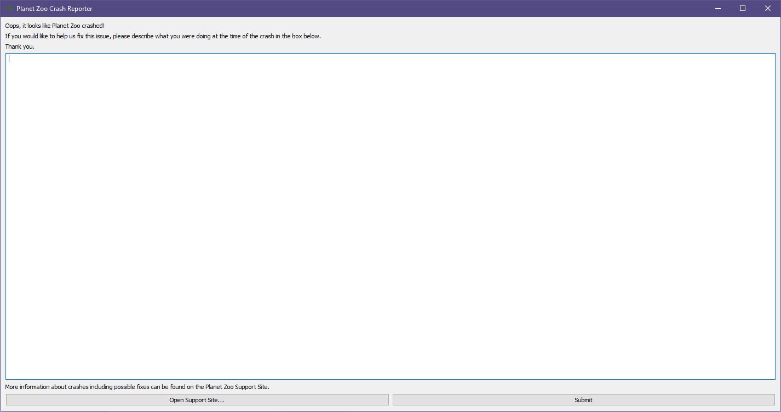Open the Planet Zoo support site
Image resolution: width=781 pixels, height=412 pixels.
(x=197, y=400)
